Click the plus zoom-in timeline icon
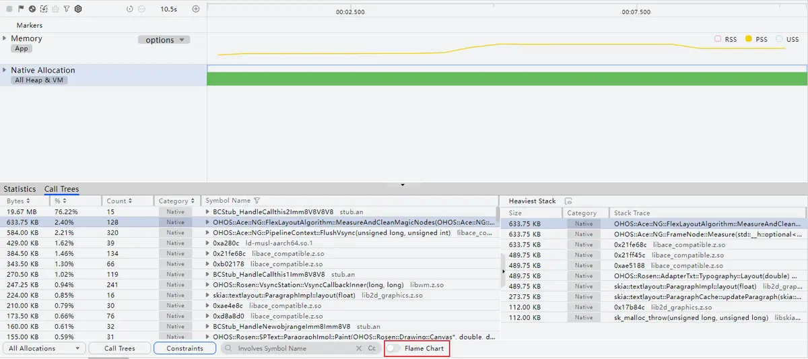 196,9
